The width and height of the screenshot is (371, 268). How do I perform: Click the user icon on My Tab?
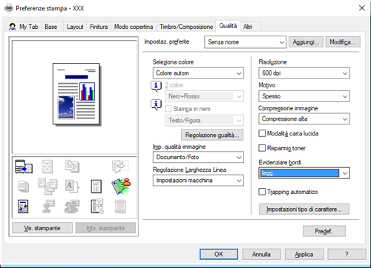[x=13, y=27]
